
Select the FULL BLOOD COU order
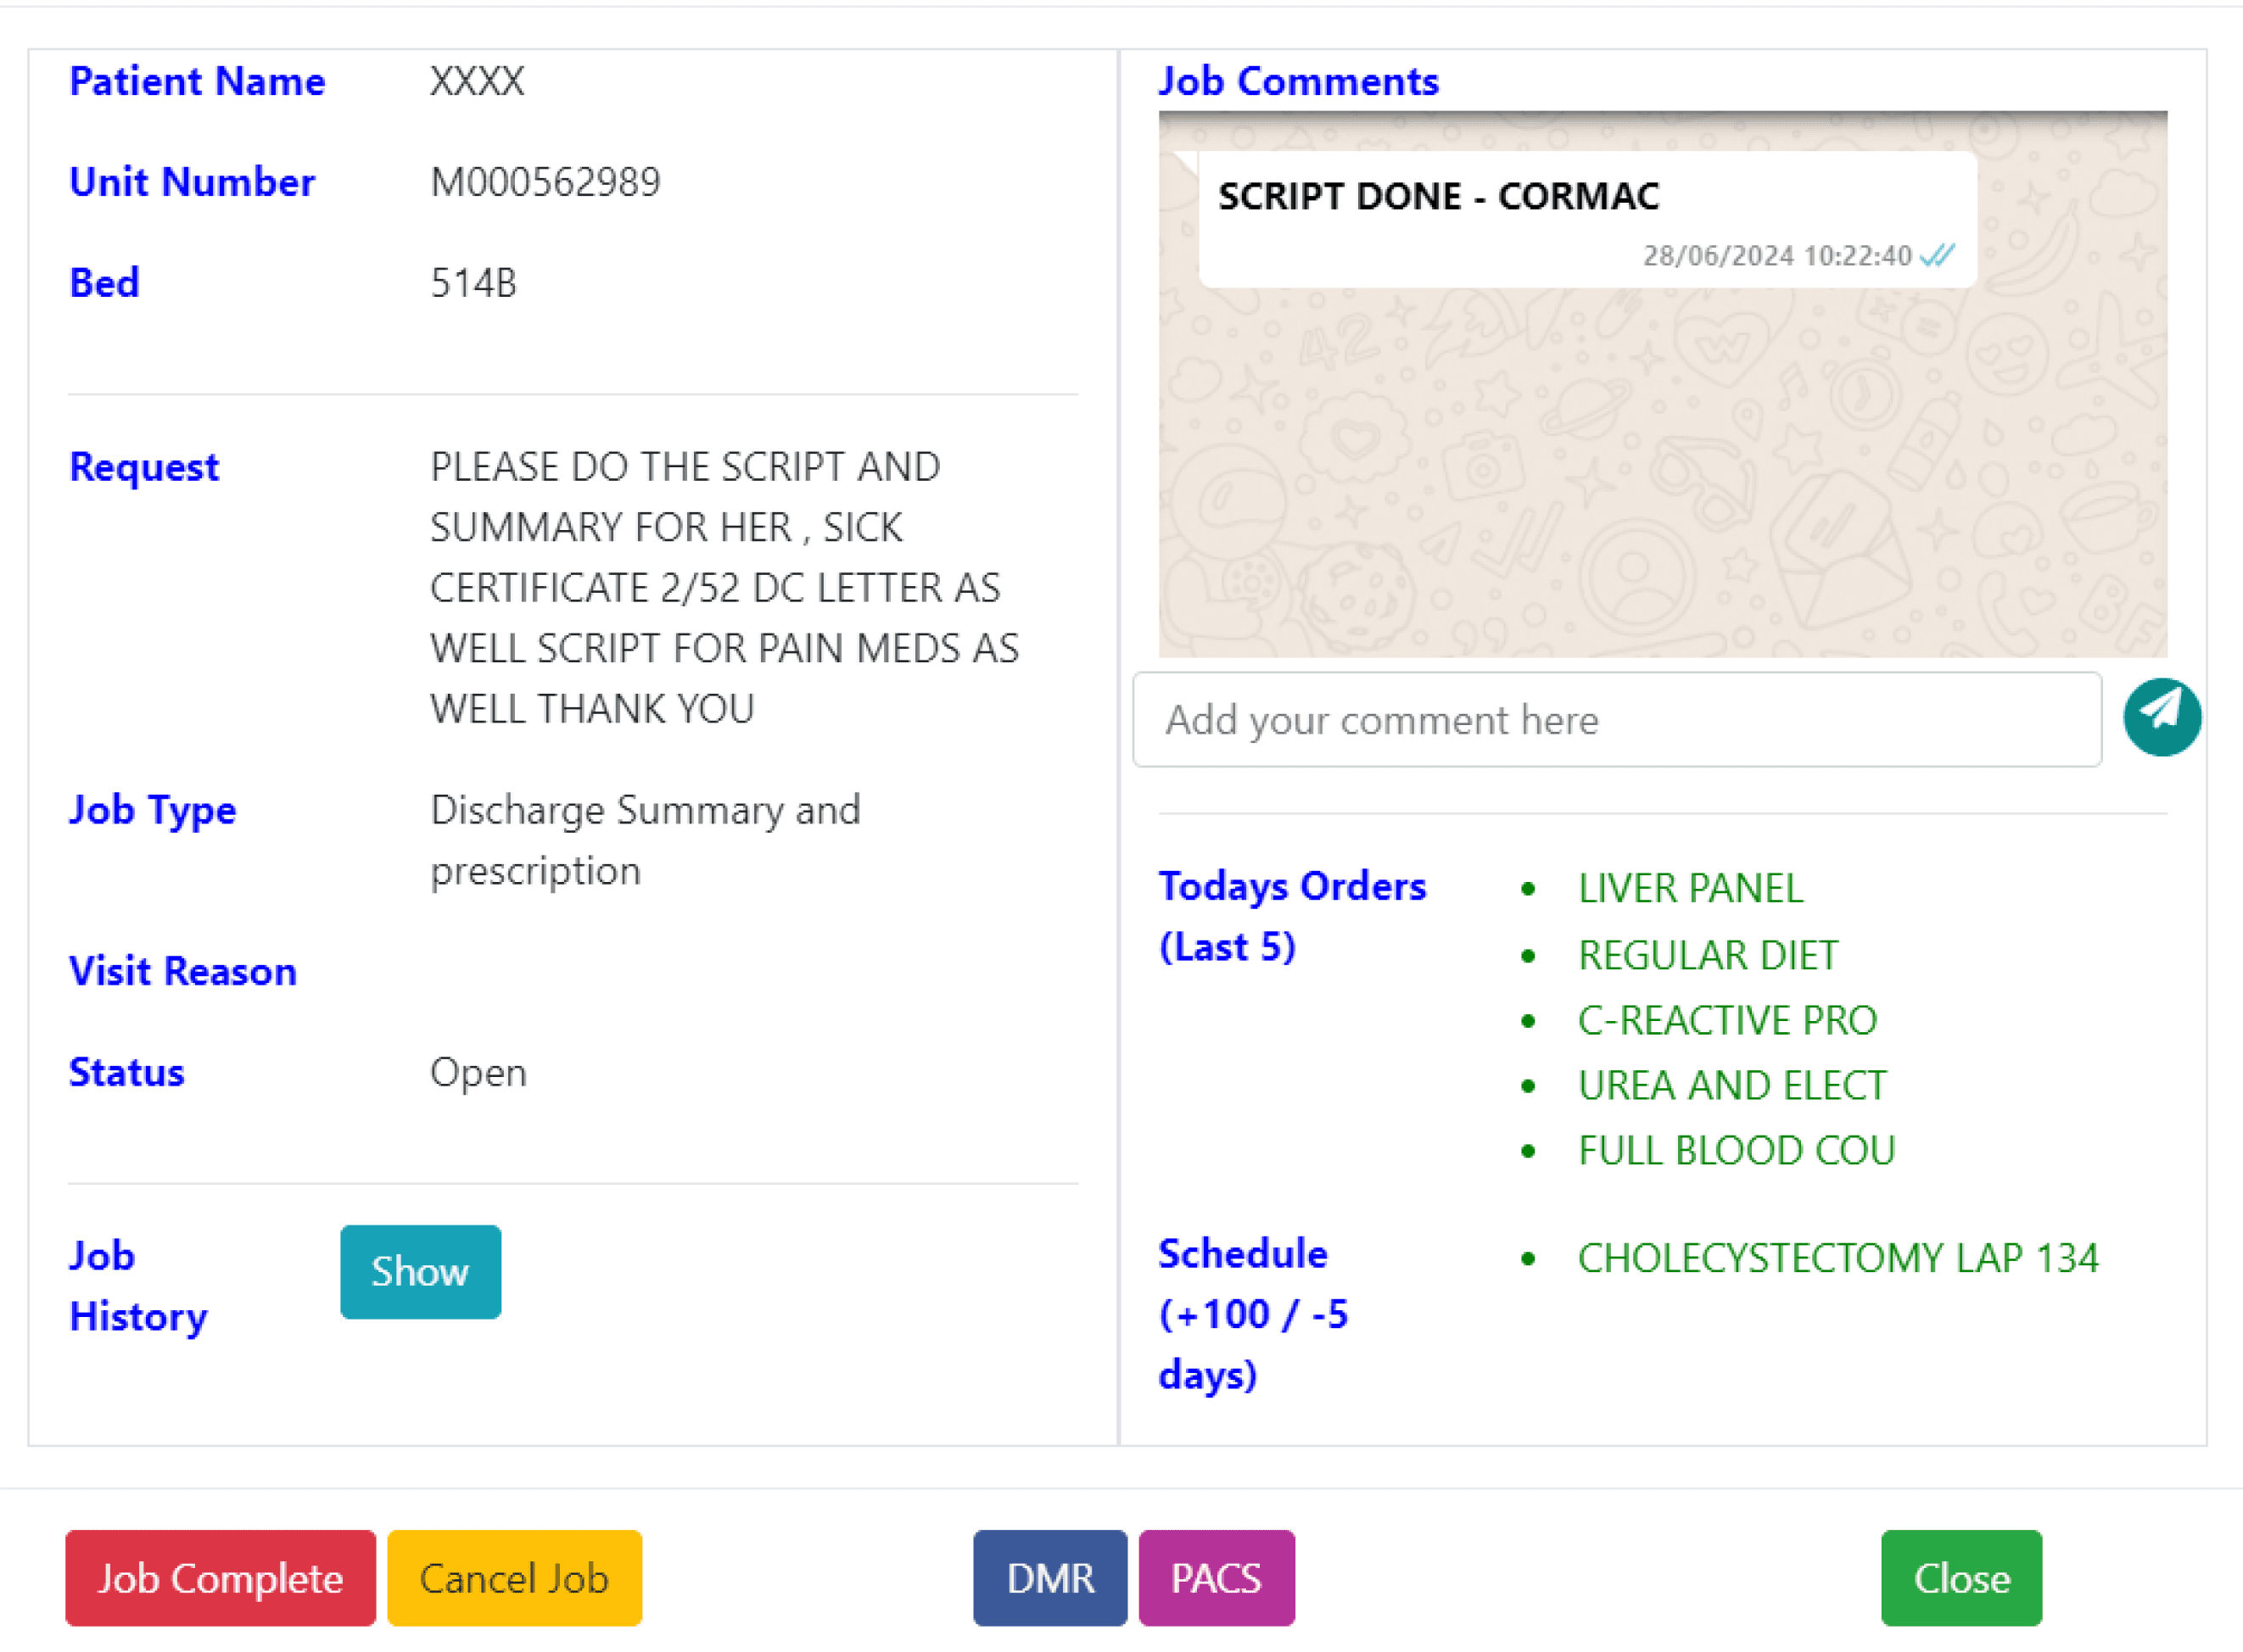click(1736, 1150)
